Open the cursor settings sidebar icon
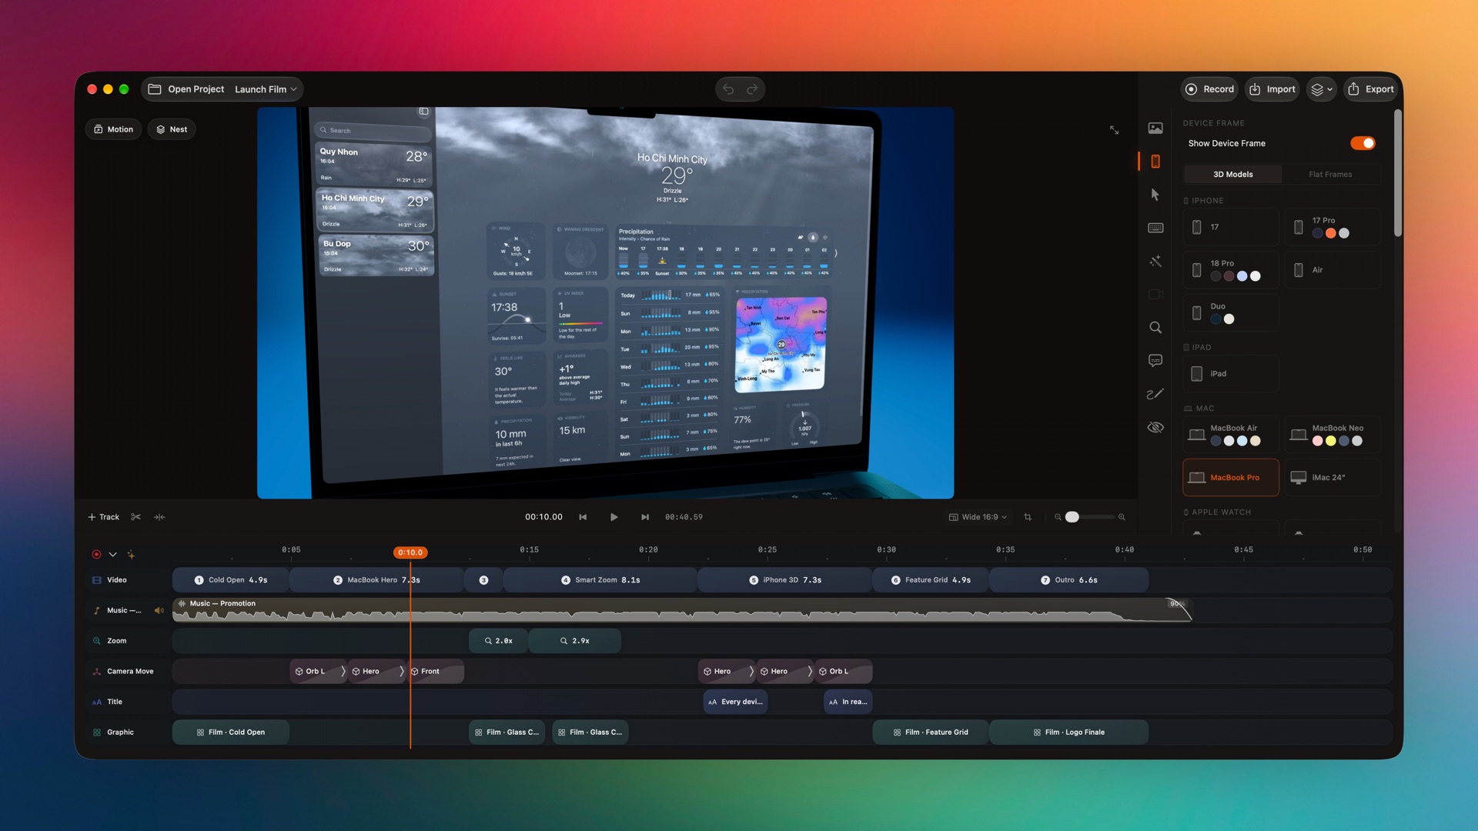1478x831 pixels. 1155,195
